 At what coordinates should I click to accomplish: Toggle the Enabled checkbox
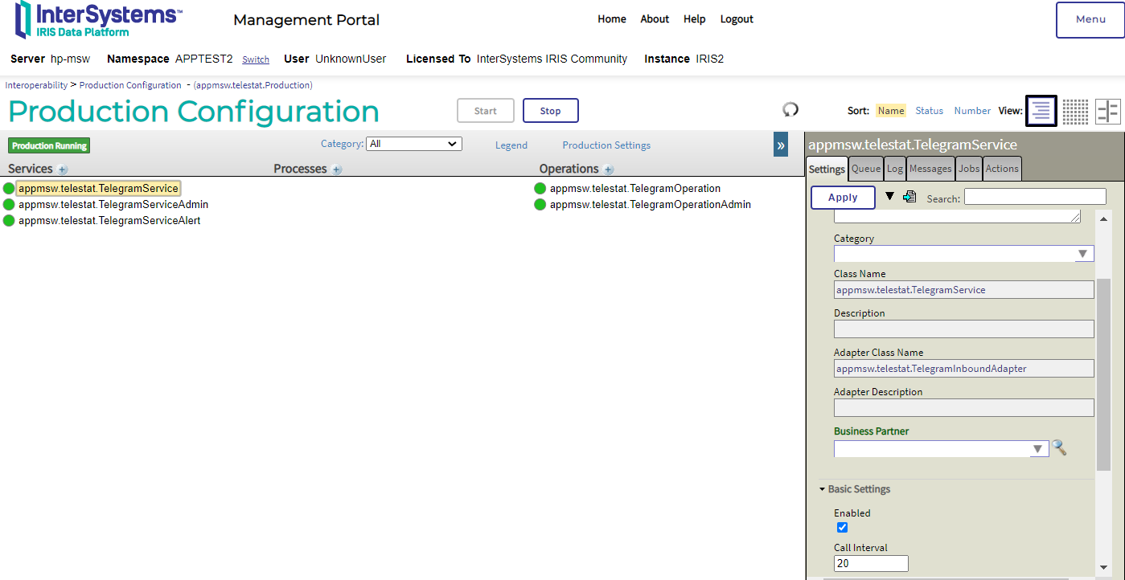point(842,528)
